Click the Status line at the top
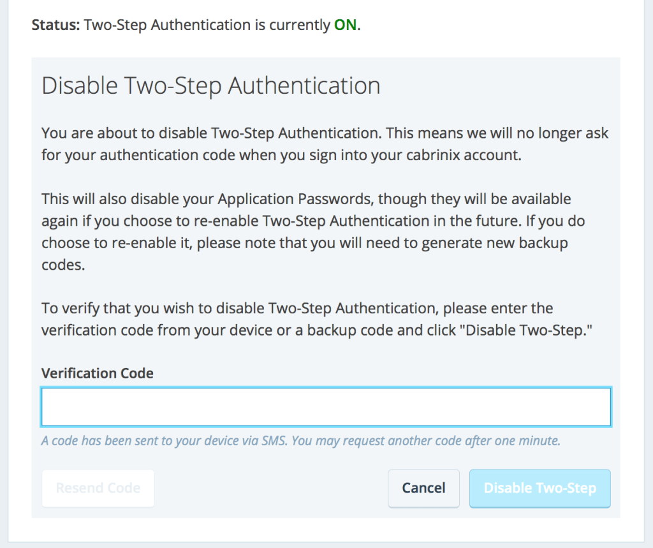Image resolution: width=653 pixels, height=548 pixels. point(191,25)
